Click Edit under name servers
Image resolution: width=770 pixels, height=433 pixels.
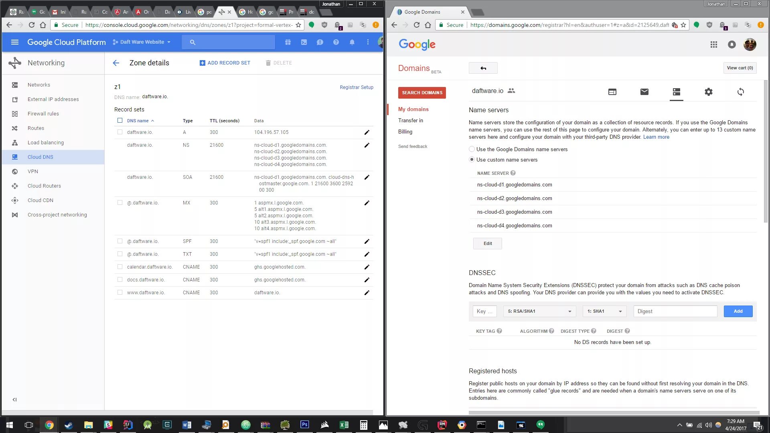(x=487, y=243)
